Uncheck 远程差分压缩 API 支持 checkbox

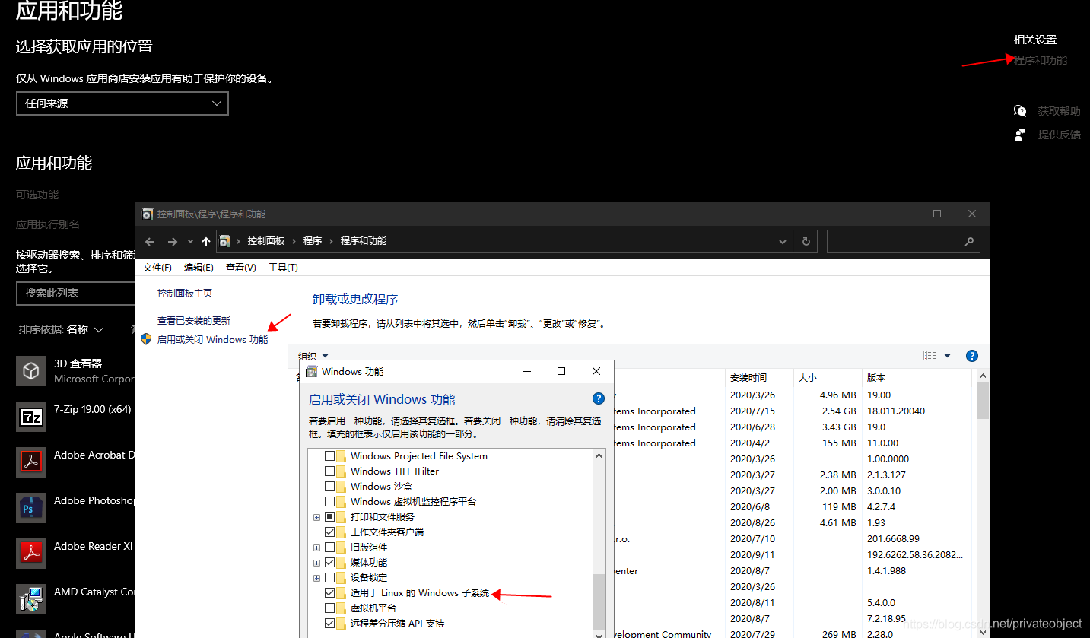(x=330, y=624)
